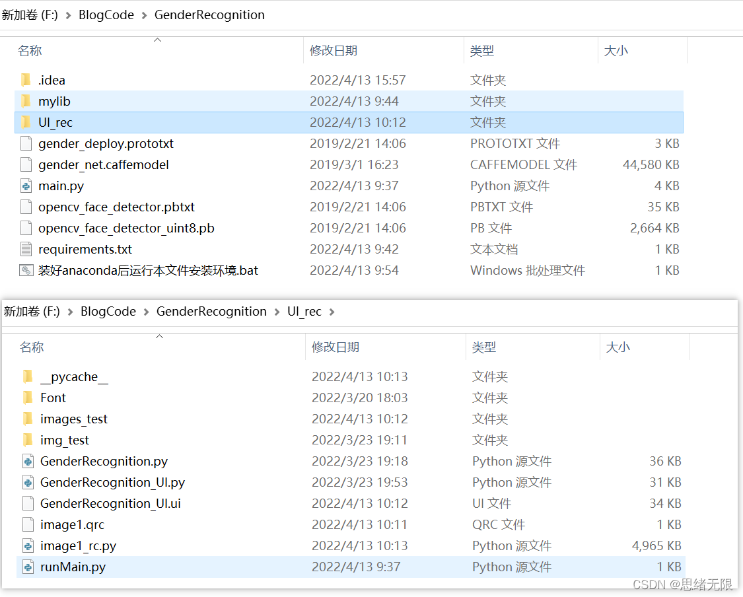Sort by 修改日期 column in lower window

coord(335,347)
